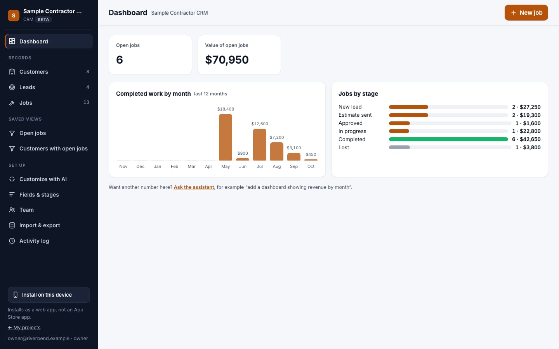Click the Jobs wrench icon
Image resolution: width=559 pixels, height=349 pixels.
click(x=12, y=103)
